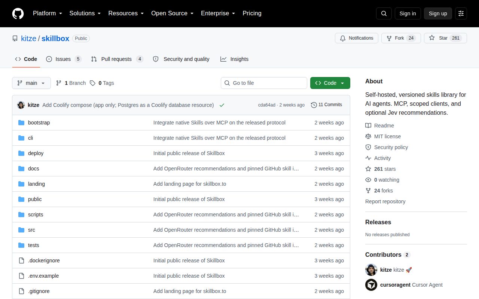
Task: Fork the skillbox repository
Action: click(x=401, y=38)
